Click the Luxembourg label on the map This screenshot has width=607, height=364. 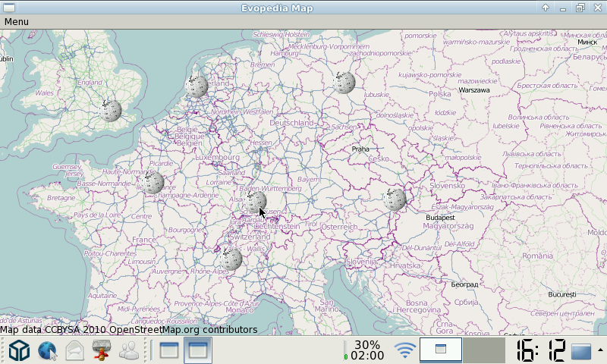[217, 158]
